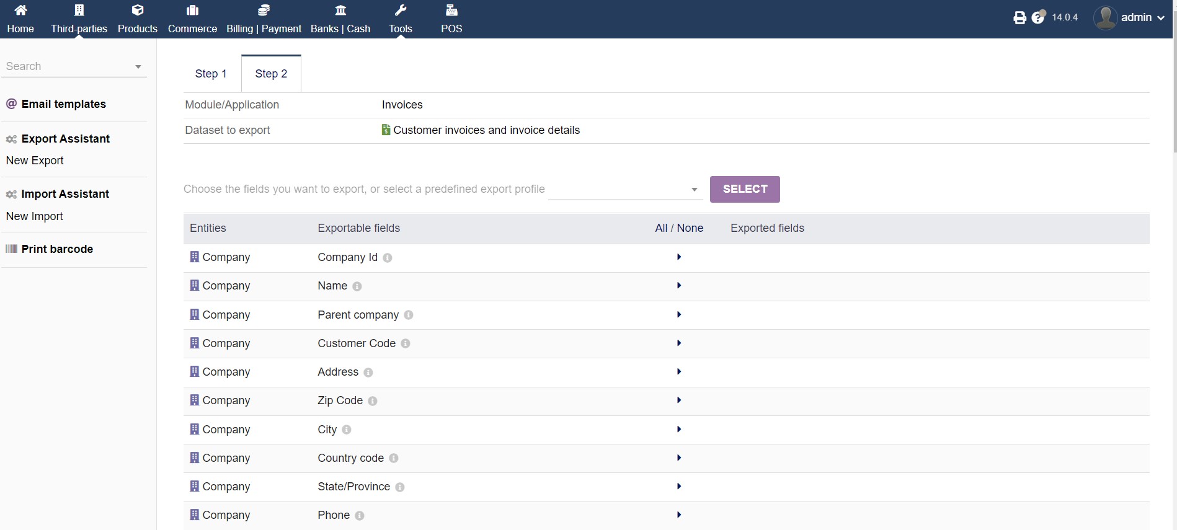Switch to the Step 1 tab

[x=211, y=74]
